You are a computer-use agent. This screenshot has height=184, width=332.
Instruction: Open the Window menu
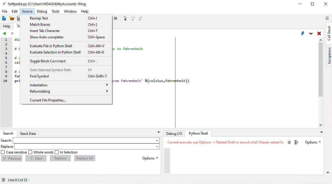70,11
